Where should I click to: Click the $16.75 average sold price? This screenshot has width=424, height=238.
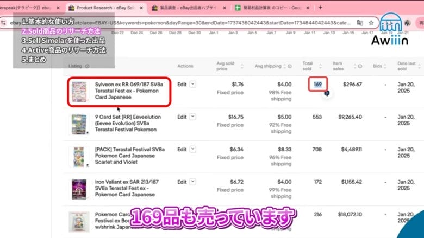point(236,117)
